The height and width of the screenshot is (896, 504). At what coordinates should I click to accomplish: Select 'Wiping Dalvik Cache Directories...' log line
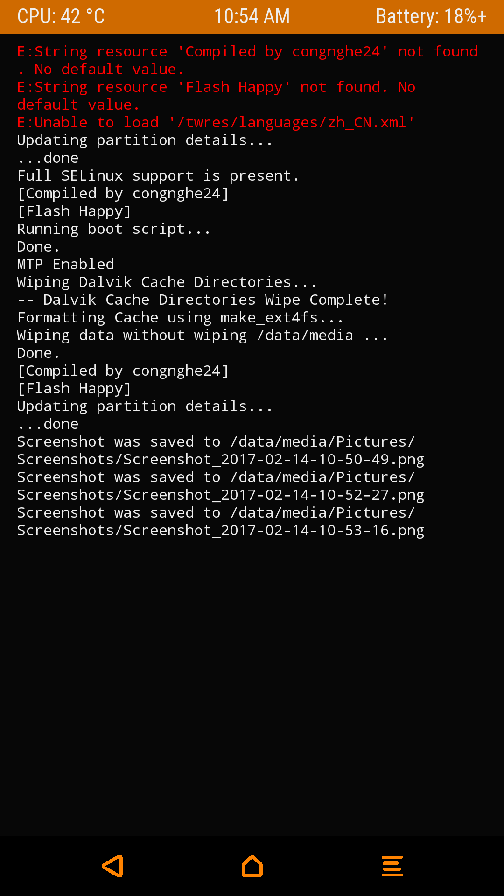167,282
